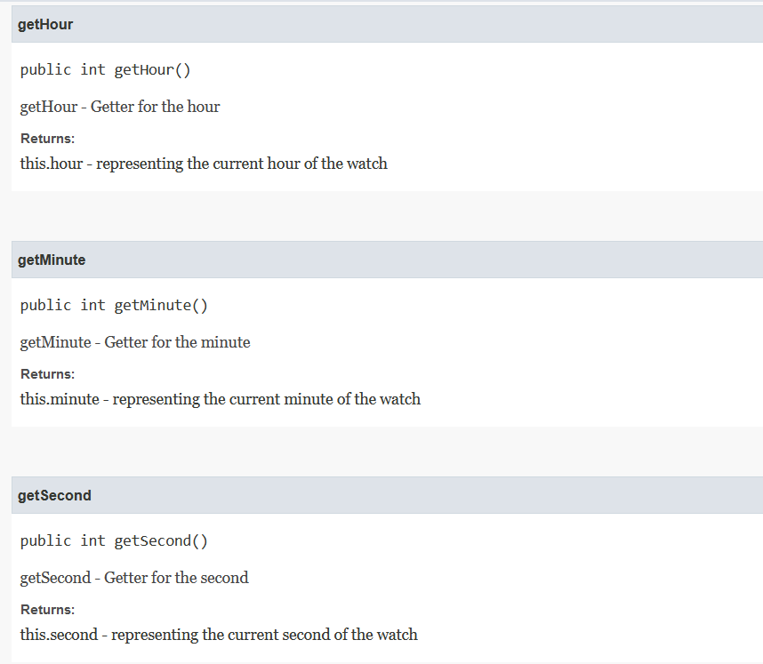This screenshot has height=664, width=763.
Task: Click the getHour section header
Action: (388, 24)
